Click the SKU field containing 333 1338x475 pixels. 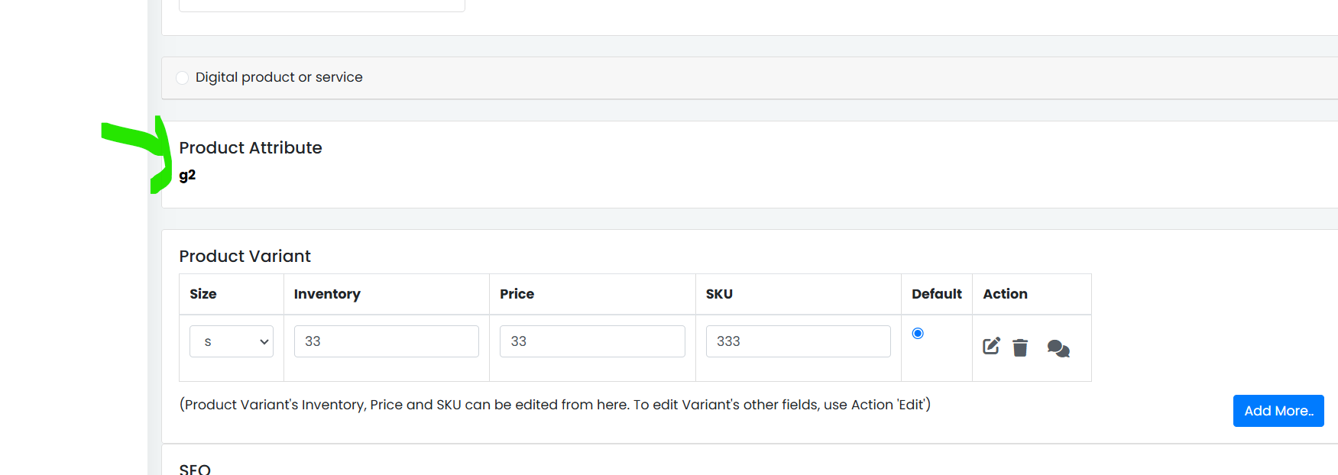[799, 341]
